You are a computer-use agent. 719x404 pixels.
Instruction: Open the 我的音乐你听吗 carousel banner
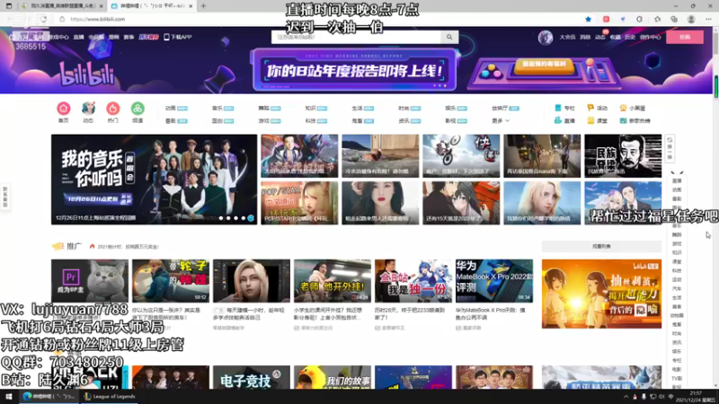(154, 180)
